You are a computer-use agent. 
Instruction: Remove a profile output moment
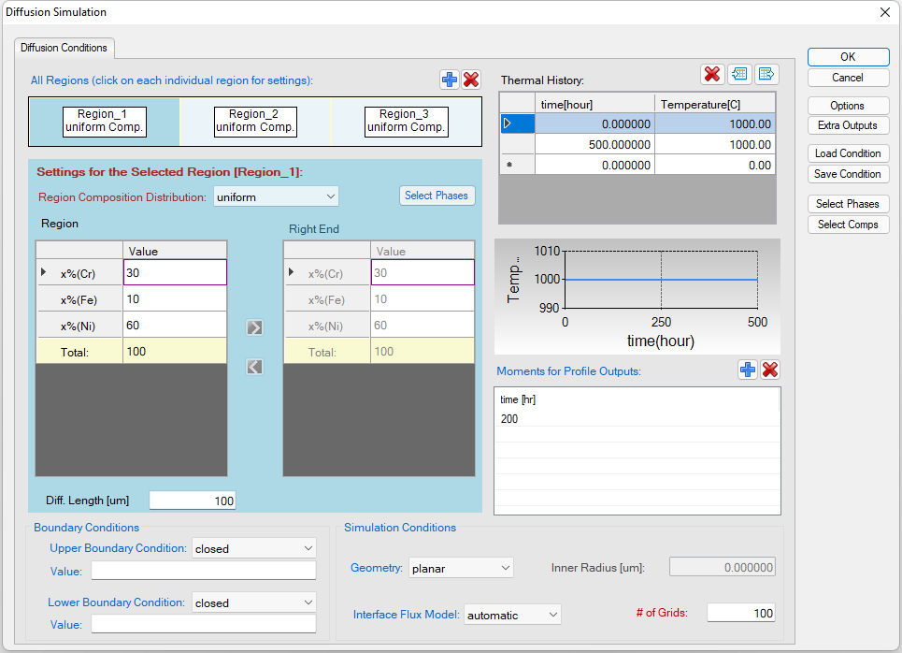tap(770, 370)
